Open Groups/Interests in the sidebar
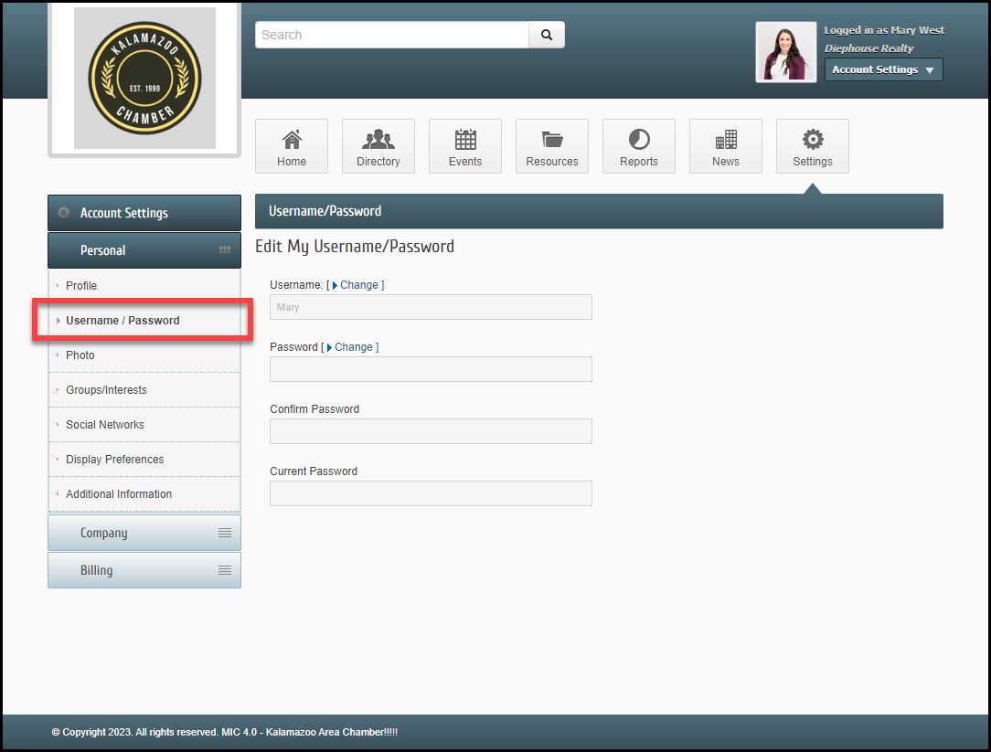Screen dimensions: 991x752 point(106,390)
